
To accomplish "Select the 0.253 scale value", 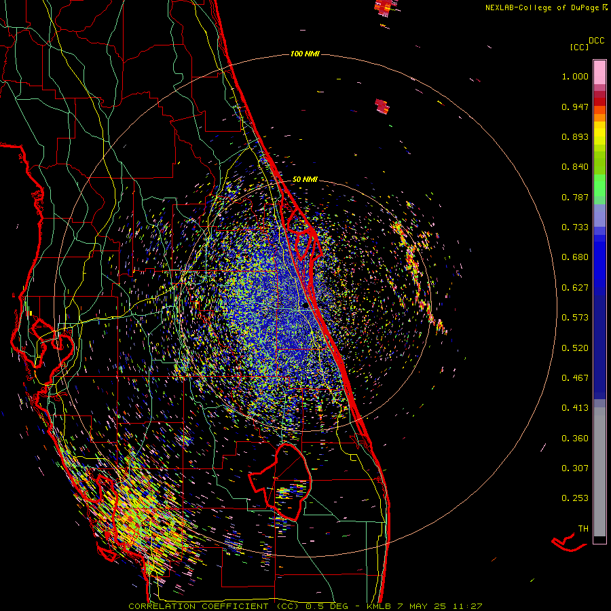I will point(575,498).
